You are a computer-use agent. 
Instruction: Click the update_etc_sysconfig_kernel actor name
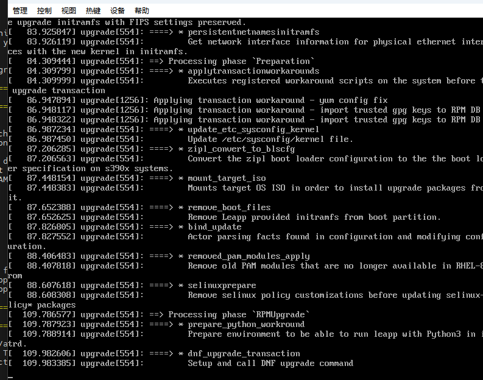tap(253, 129)
